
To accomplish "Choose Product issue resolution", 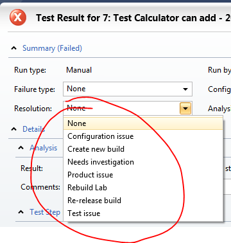I will [143, 175].
